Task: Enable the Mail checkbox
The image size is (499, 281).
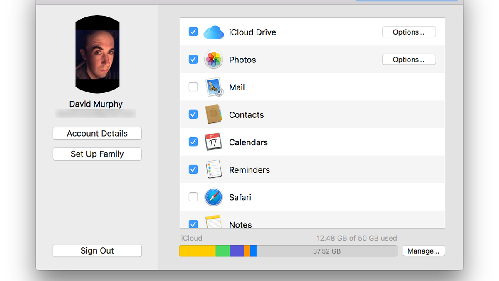Action: click(193, 87)
